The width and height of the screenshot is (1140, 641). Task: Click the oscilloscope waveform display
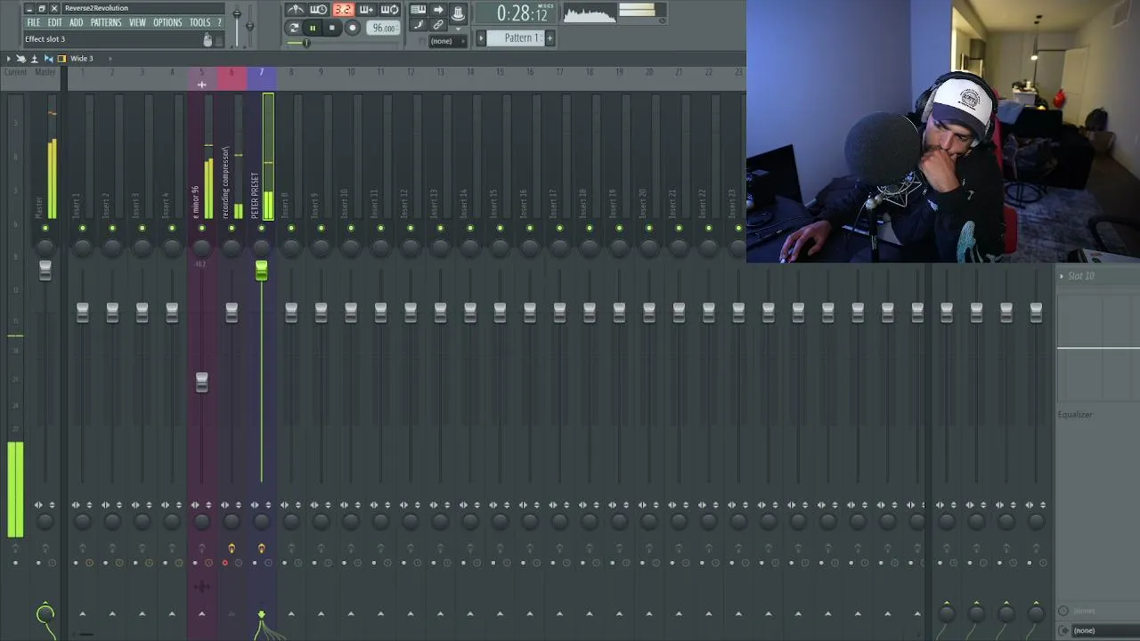[590, 13]
